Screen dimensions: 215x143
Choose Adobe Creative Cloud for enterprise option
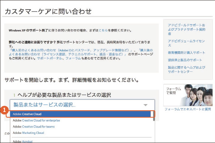tap(36, 120)
